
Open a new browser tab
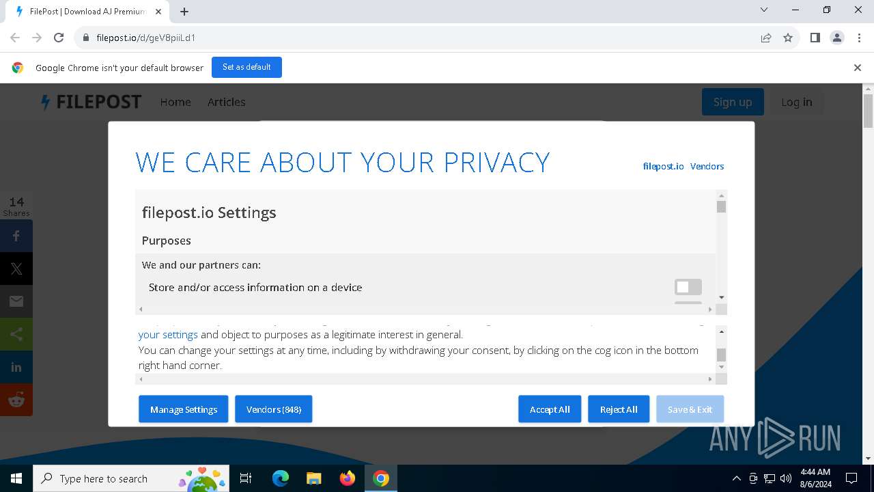[184, 11]
